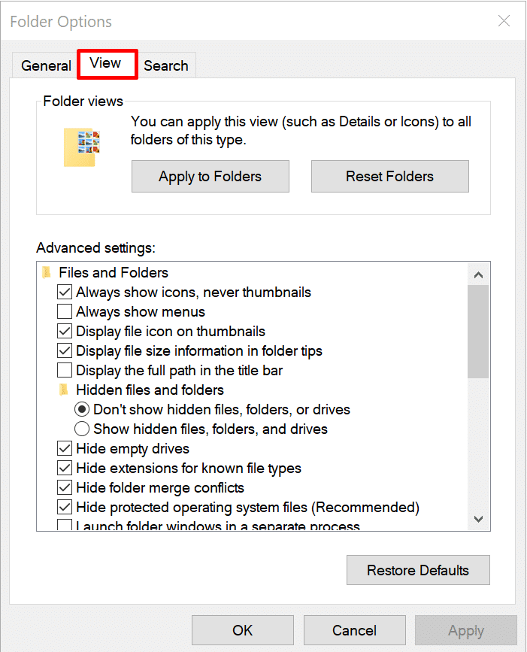Uncheck 'Hide protected operating system files'
The height and width of the screenshot is (652, 527).
65,507
